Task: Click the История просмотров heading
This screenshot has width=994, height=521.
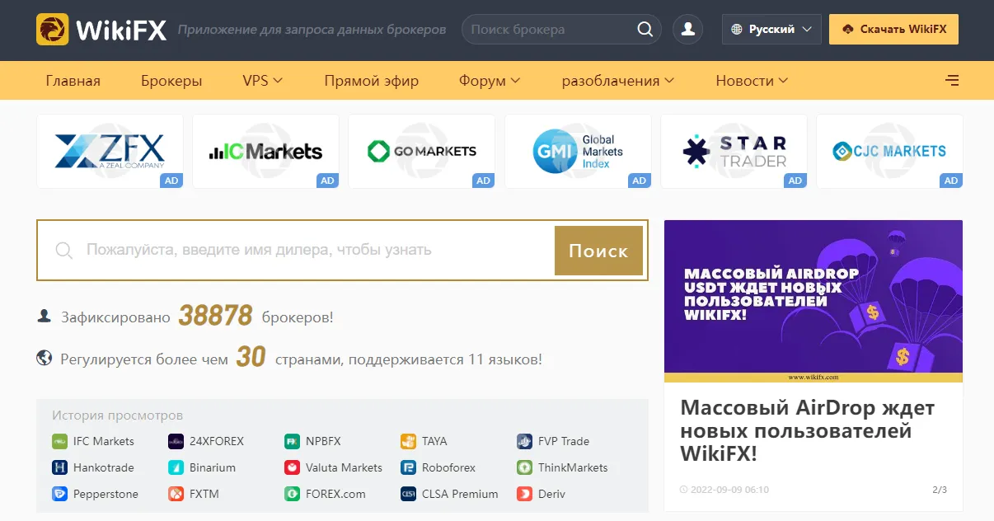Action: (x=117, y=415)
